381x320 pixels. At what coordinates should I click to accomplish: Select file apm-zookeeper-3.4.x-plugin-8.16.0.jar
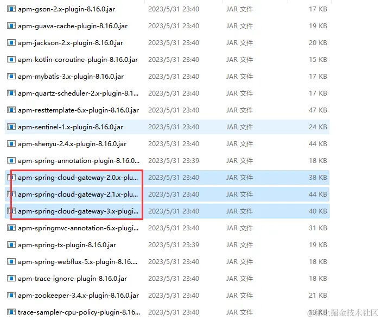79,296
